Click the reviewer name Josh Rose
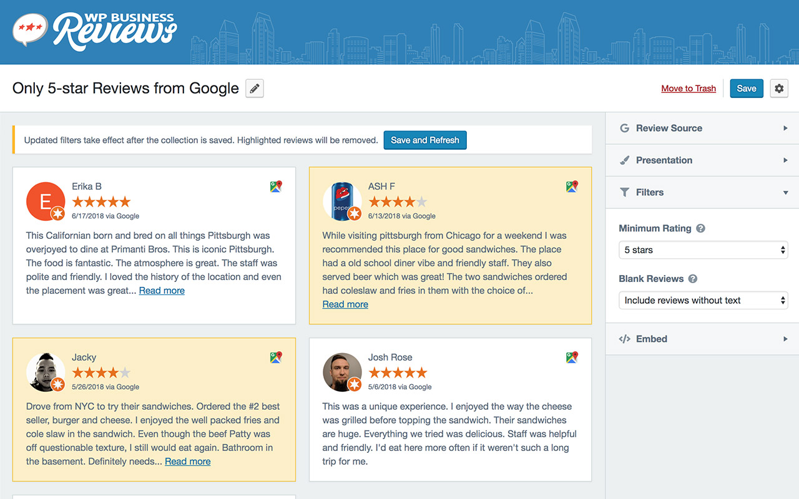799x499 pixels. click(x=390, y=357)
